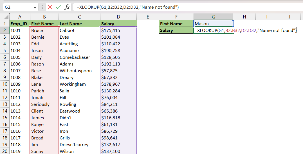Select the cell containing Workingham

(x=79, y=84)
